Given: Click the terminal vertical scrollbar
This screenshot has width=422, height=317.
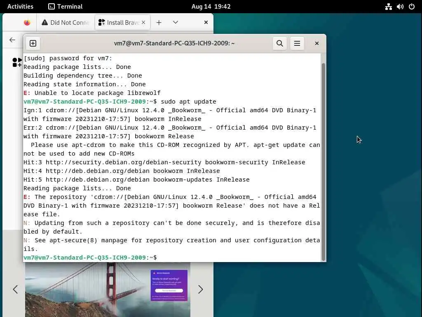Looking at the screenshot, I should click(x=324, y=162).
